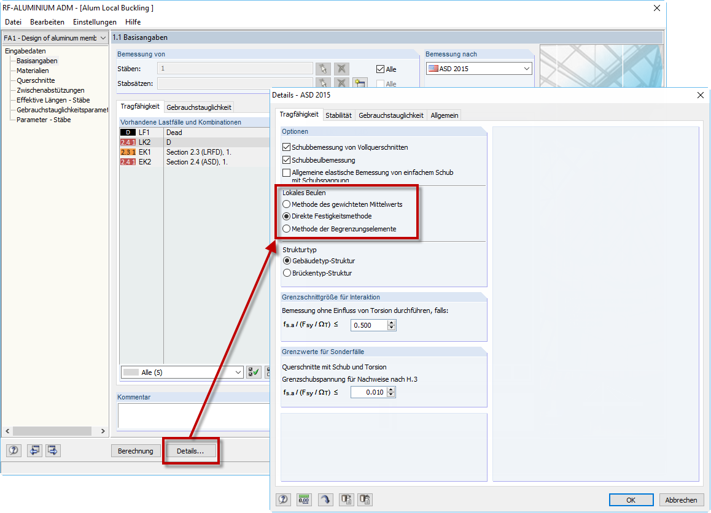Click the load saved default settings icon
The width and height of the screenshot is (711, 513).
[365, 499]
